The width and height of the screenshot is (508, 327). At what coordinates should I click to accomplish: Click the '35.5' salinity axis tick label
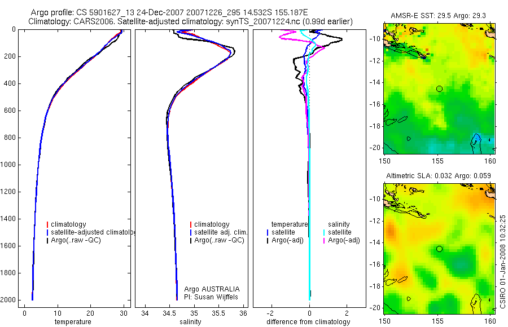218,313
